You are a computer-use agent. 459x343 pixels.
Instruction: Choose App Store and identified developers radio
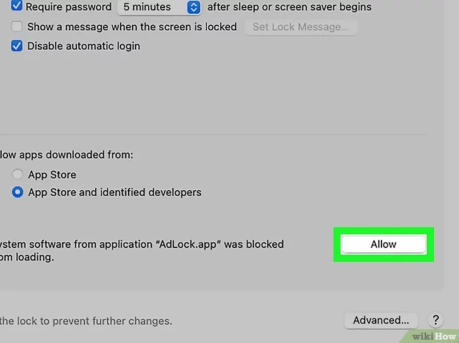(x=17, y=192)
